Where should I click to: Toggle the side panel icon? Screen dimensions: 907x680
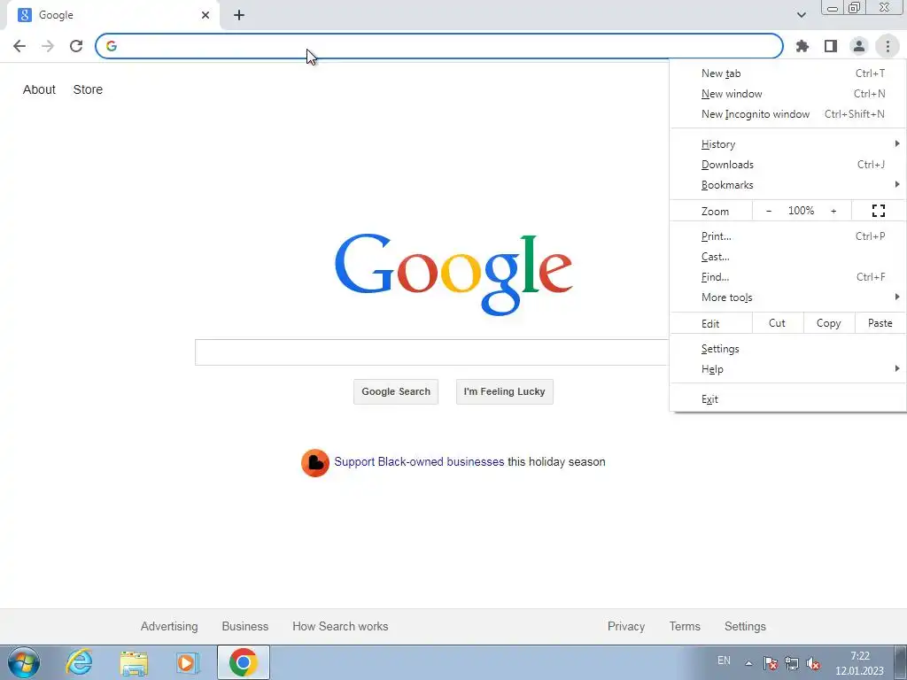click(831, 46)
